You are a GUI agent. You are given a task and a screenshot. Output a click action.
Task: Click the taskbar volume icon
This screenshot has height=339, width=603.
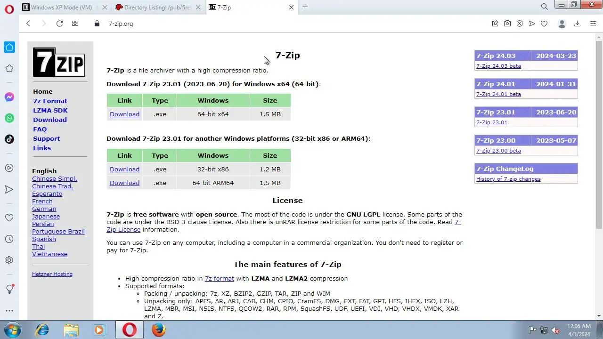[x=556, y=330]
